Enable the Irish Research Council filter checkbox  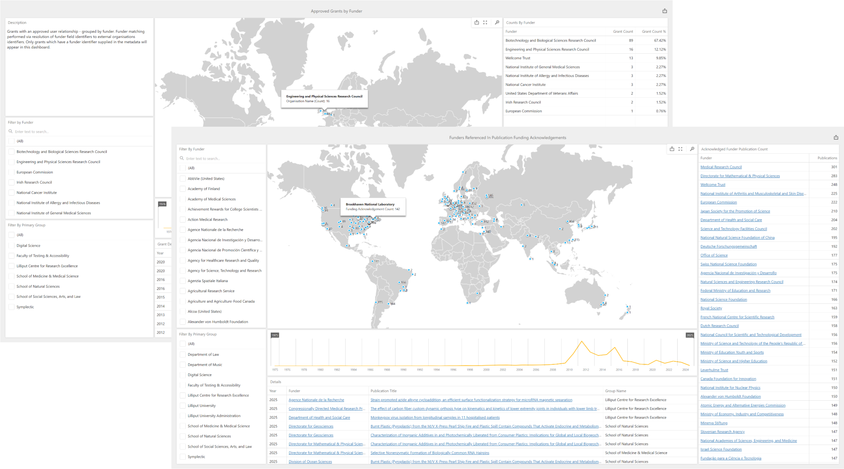click(12, 182)
